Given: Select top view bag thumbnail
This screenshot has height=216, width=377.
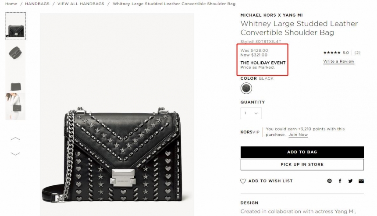Looking at the screenshot, I should [x=15, y=53].
